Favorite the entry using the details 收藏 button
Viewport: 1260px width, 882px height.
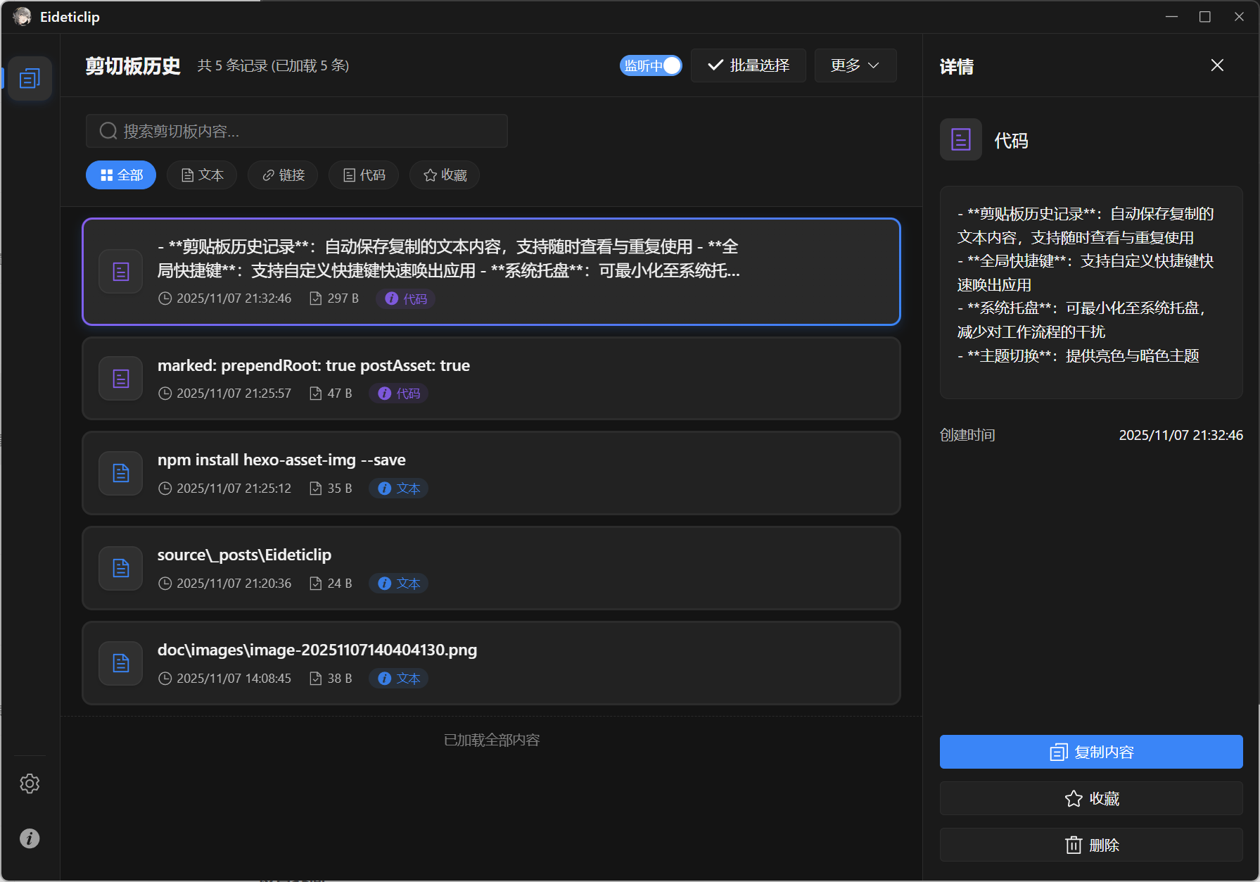(x=1091, y=798)
